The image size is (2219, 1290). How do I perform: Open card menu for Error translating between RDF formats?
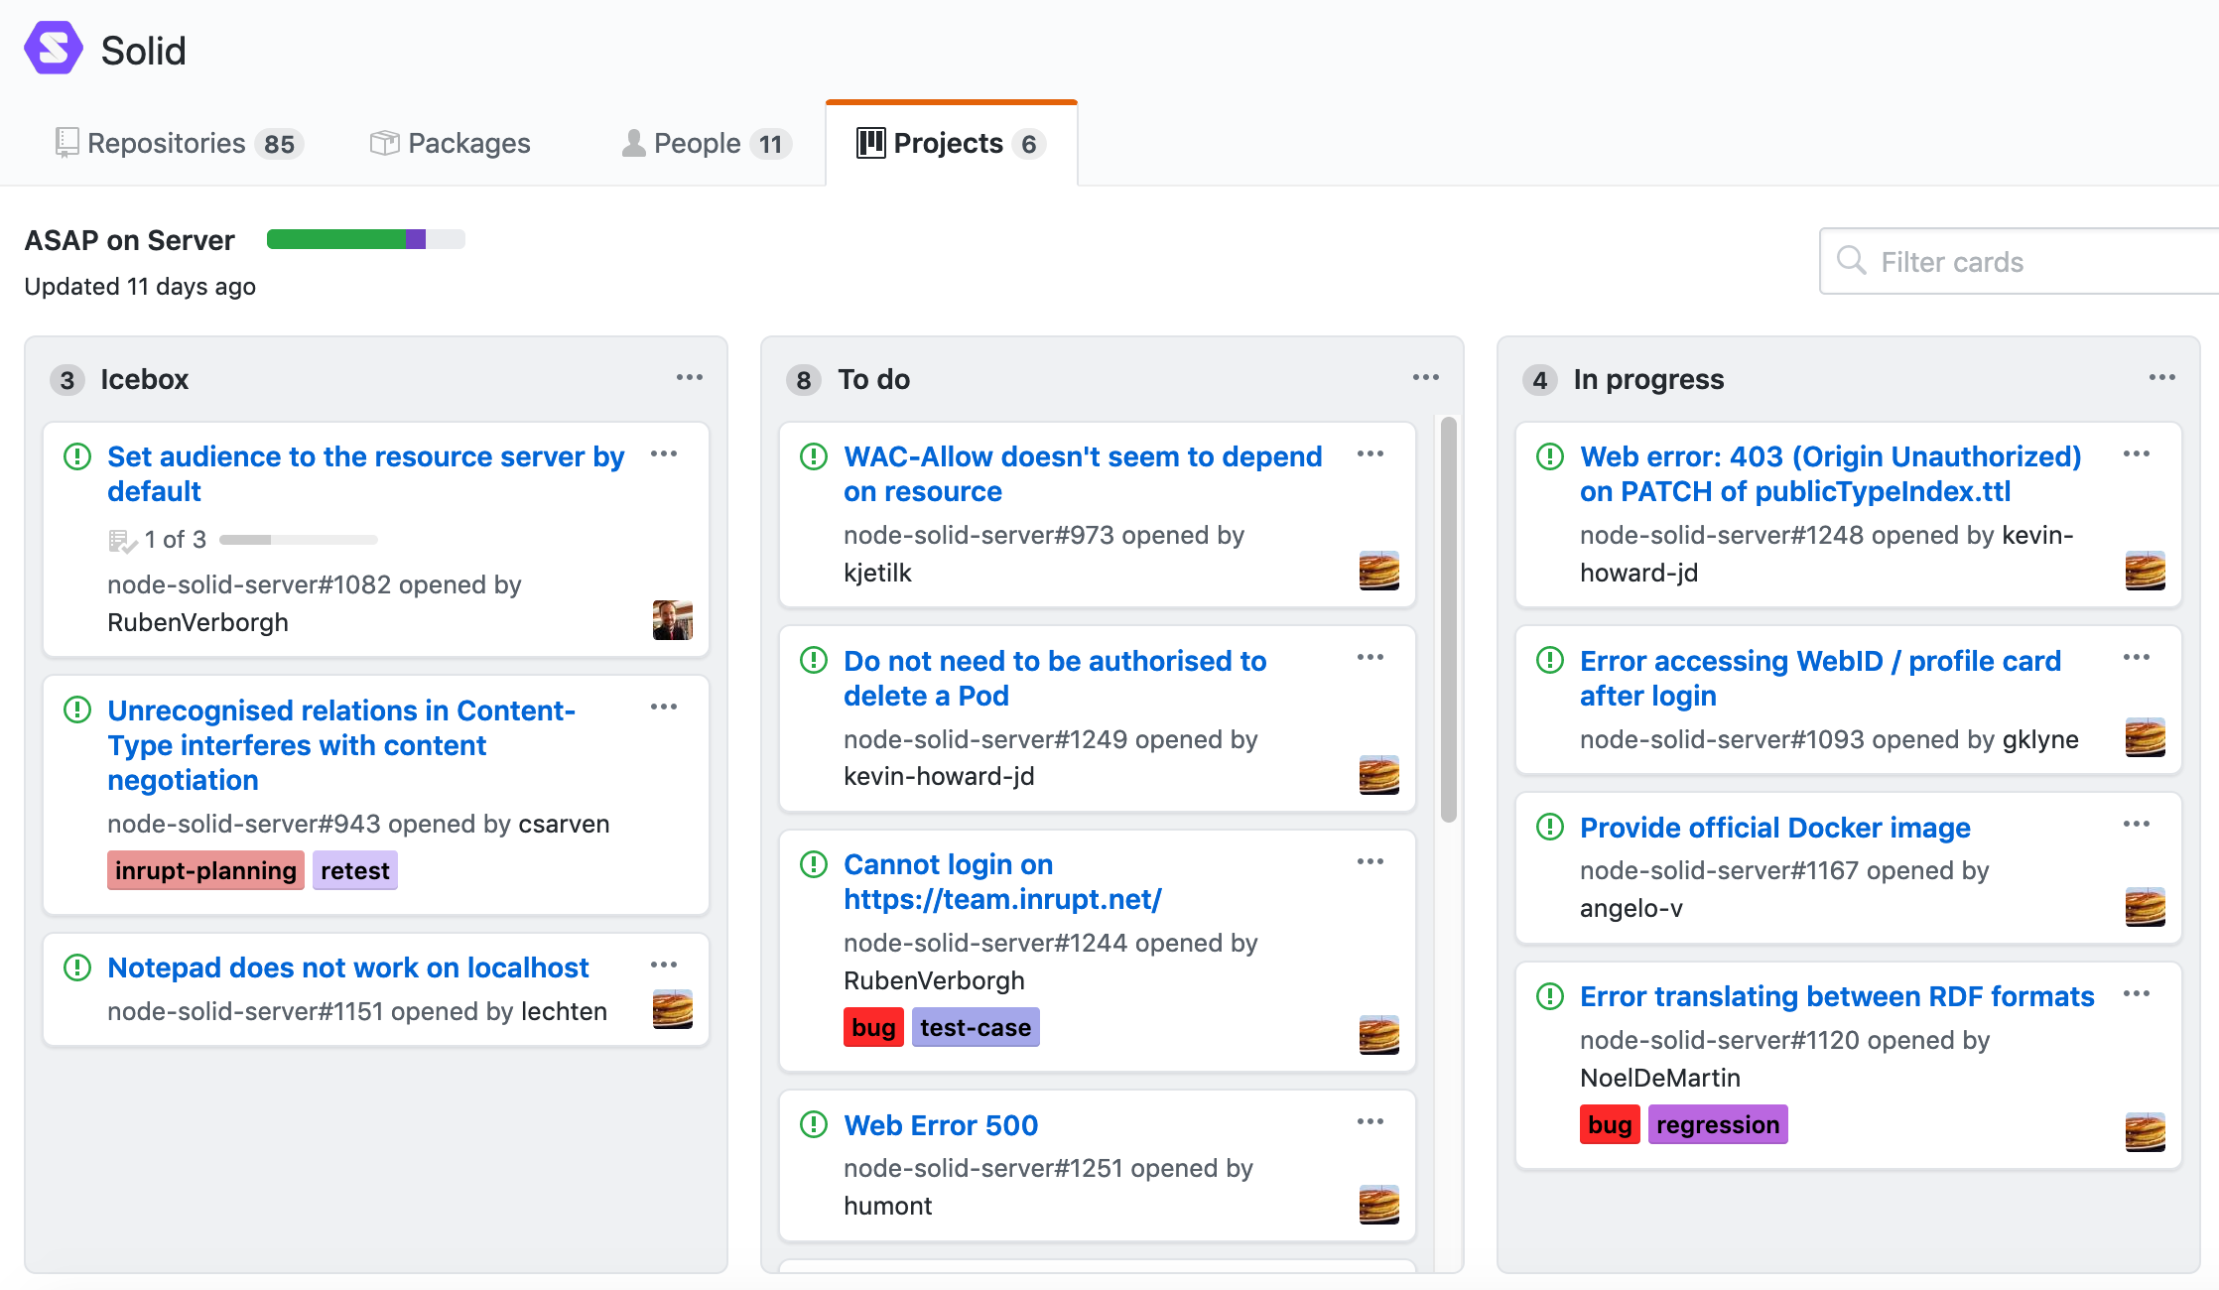point(2137,994)
